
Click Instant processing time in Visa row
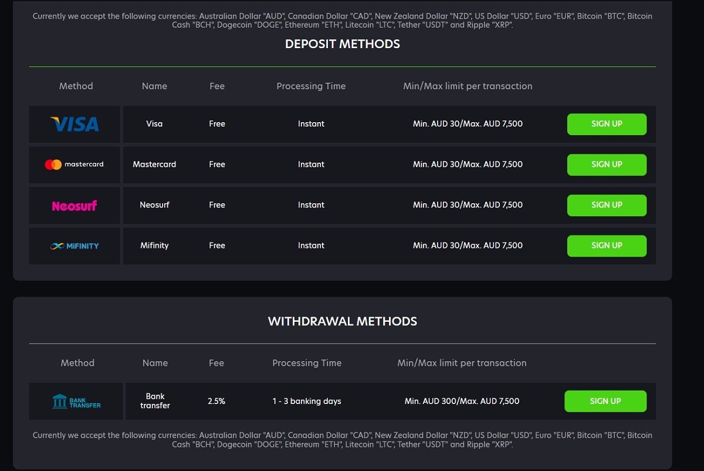pyautogui.click(x=311, y=124)
